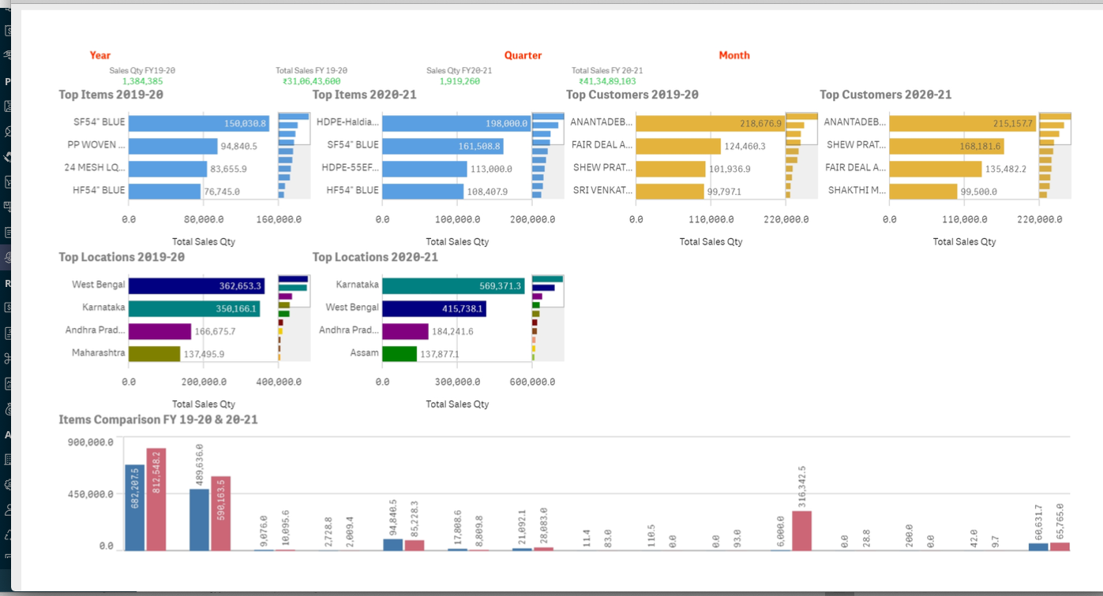Select the HDPE-Haldia bar valued 198,000.0

click(456, 124)
